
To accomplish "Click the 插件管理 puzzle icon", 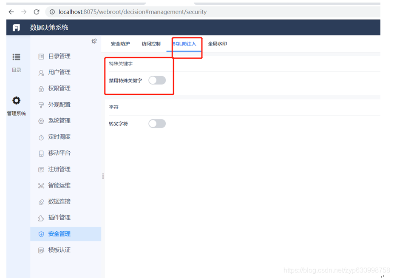I will [41, 218].
